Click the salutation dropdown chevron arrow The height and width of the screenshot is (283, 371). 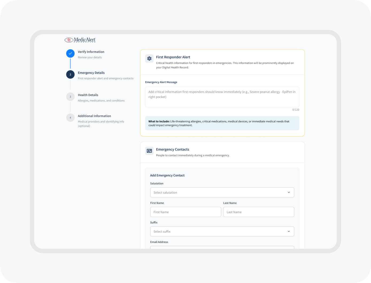(x=289, y=192)
